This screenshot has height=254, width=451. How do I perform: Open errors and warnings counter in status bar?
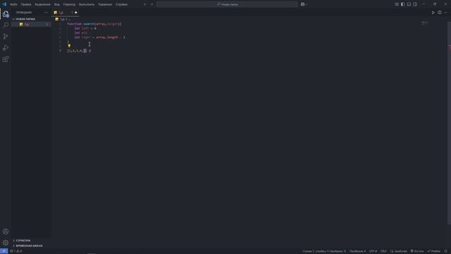(x=16, y=251)
